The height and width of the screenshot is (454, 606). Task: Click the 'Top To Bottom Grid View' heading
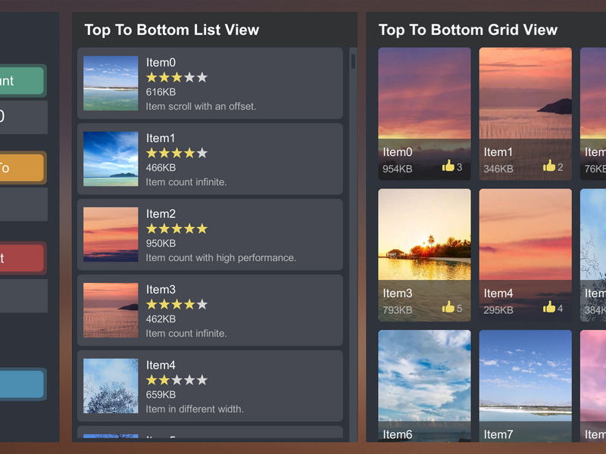467,30
